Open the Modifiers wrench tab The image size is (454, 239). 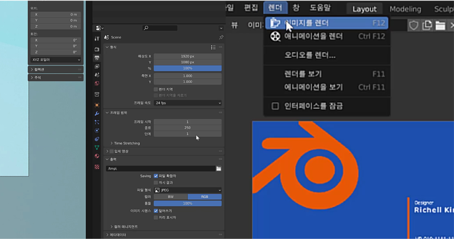click(97, 114)
